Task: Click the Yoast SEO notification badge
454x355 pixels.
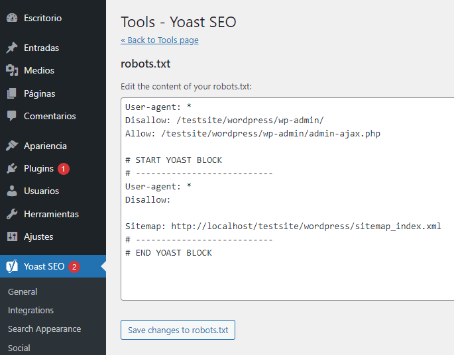Action: pos(74,267)
